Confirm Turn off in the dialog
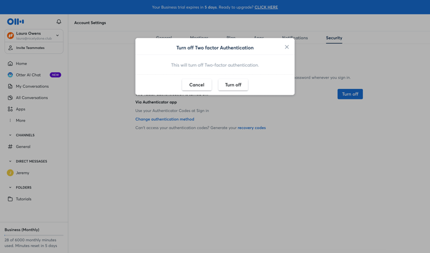Image resolution: width=430 pixels, height=253 pixels. click(233, 85)
